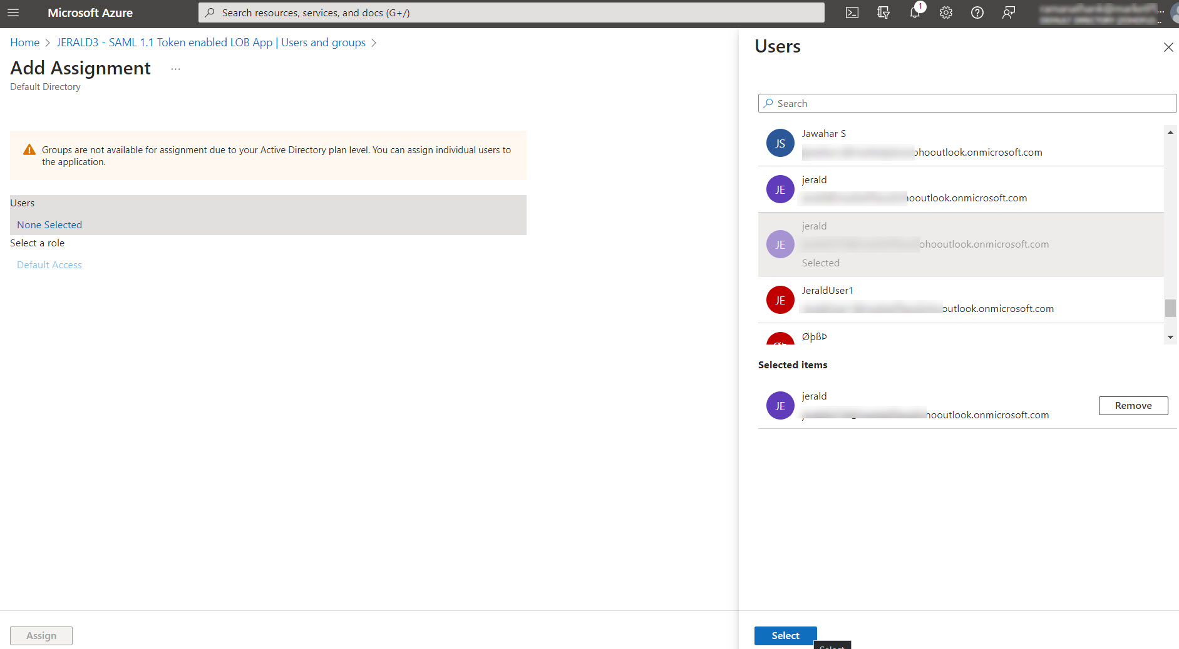Choose user Jawahar S from the list
1179x649 pixels.
tap(960, 143)
